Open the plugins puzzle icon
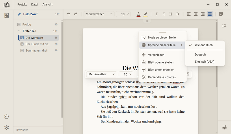The width and height of the screenshot is (231, 134). 6,116
